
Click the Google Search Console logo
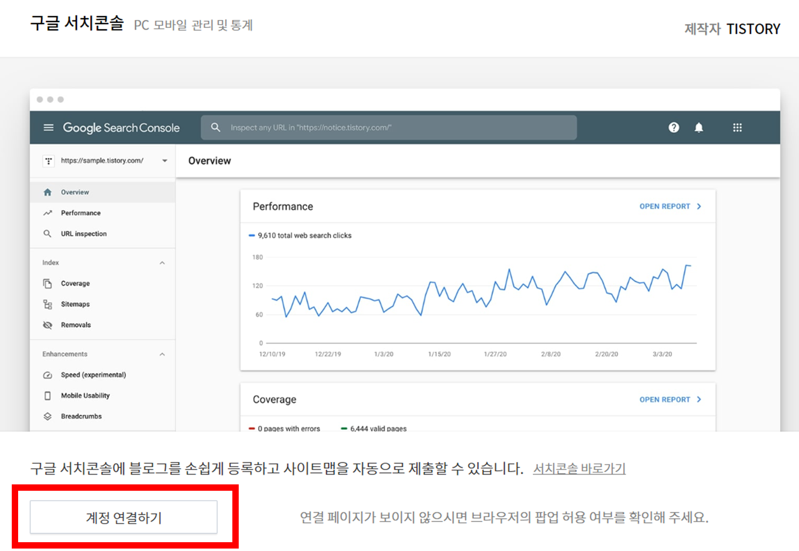[x=121, y=128]
